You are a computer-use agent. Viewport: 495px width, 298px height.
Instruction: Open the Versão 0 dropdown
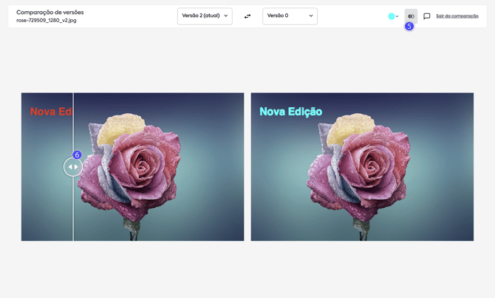(x=290, y=16)
